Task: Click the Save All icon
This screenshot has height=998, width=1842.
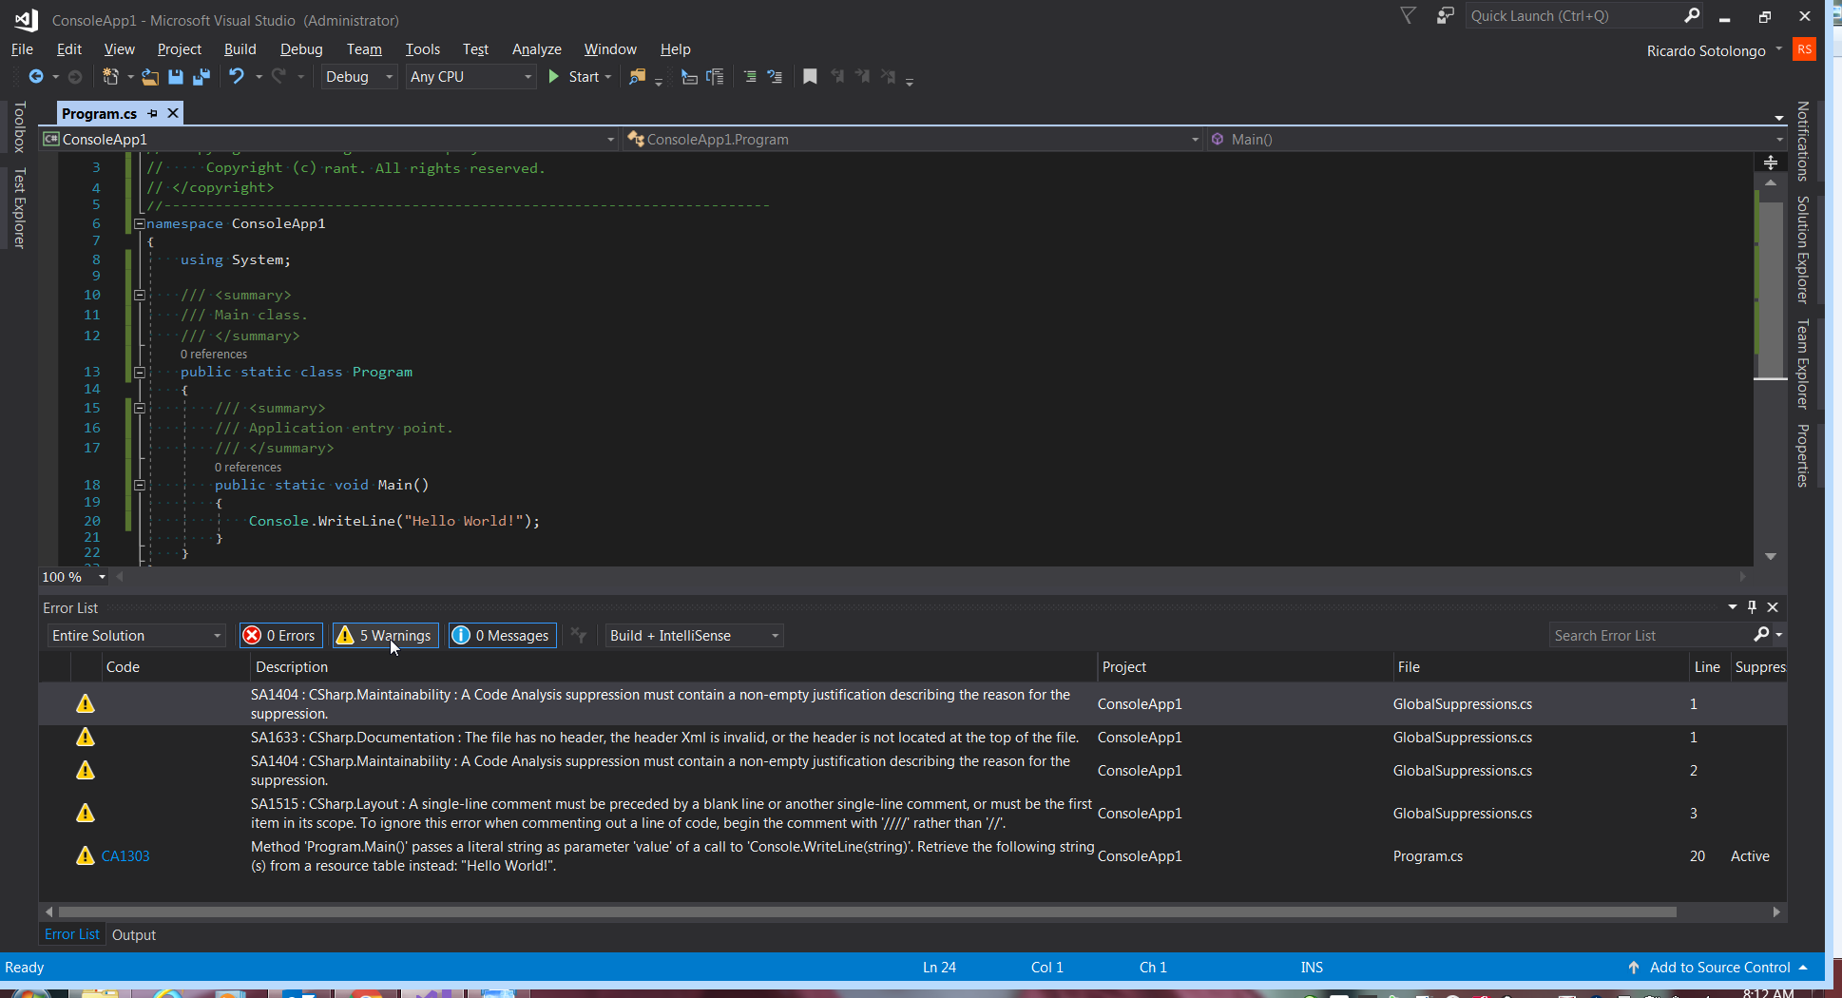Action: tap(201, 77)
